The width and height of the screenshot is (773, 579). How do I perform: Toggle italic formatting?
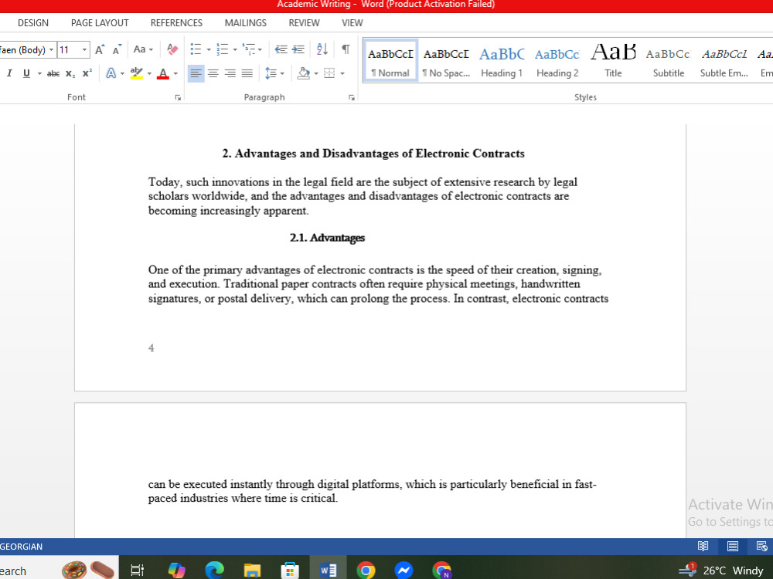[9, 73]
